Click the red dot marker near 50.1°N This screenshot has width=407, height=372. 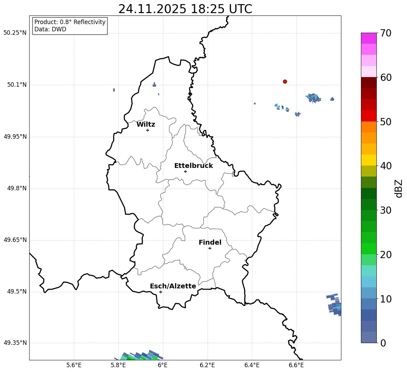pyautogui.click(x=285, y=82)
